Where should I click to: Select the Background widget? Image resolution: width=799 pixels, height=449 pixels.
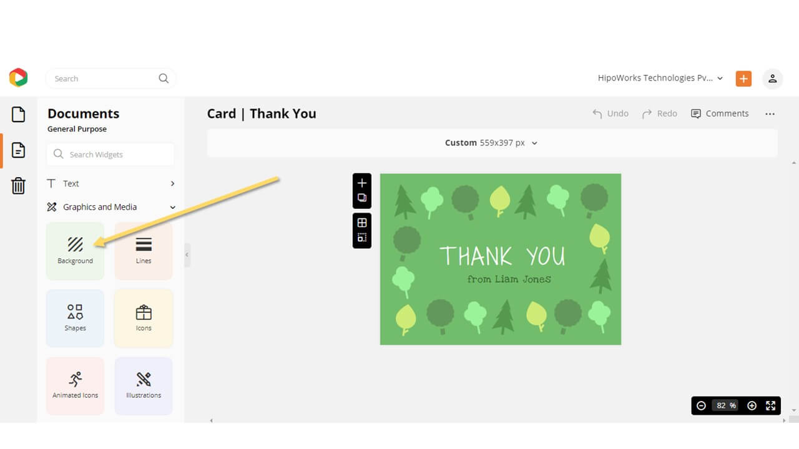pos(75,251)
